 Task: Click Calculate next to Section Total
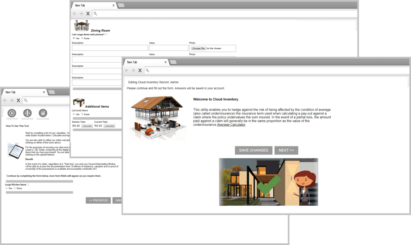87,126
